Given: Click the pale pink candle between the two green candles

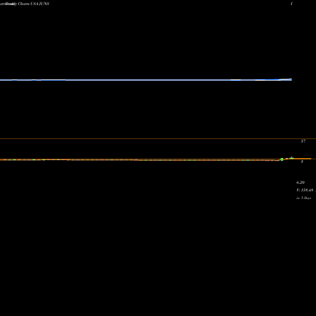Looking at the screenshot, I should tap(287, 159).
